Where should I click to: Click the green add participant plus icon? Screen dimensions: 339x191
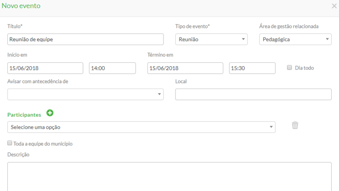pos(50,113)
